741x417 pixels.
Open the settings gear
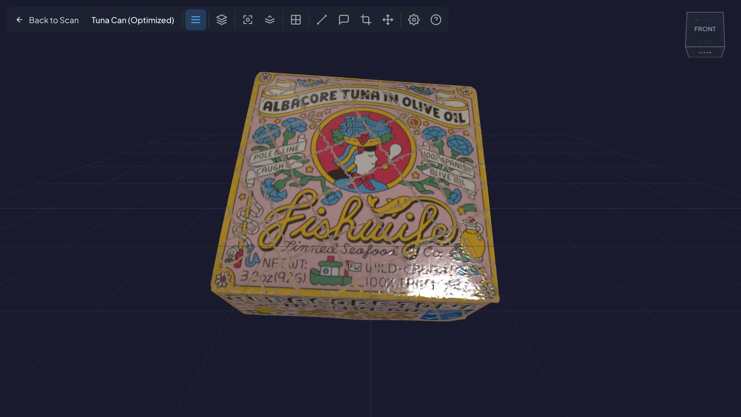[414, 20]
